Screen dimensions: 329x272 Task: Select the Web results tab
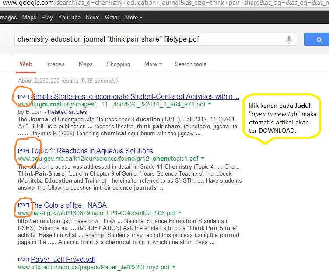coord(26,64)
